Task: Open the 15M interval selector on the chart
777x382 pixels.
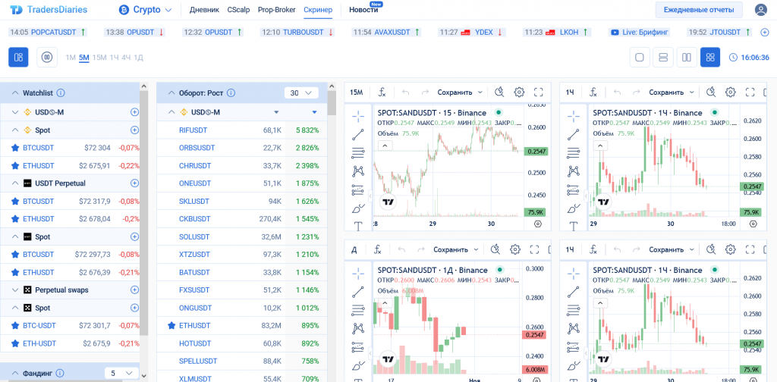Action: pyautogui.click(x=357, y=92)
